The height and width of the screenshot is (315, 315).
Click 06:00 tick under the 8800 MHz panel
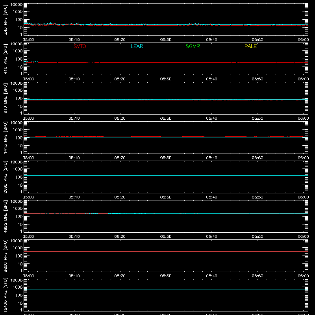point(303,276)
